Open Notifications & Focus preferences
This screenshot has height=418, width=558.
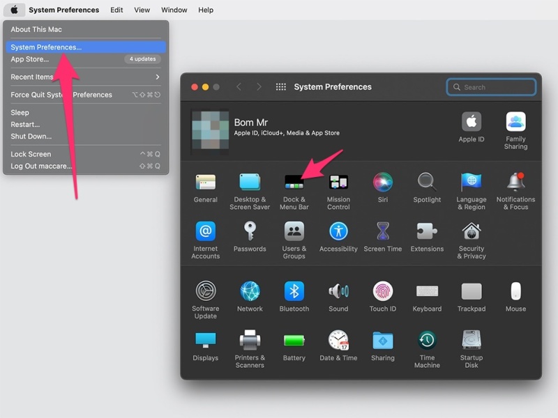(516, 183)
